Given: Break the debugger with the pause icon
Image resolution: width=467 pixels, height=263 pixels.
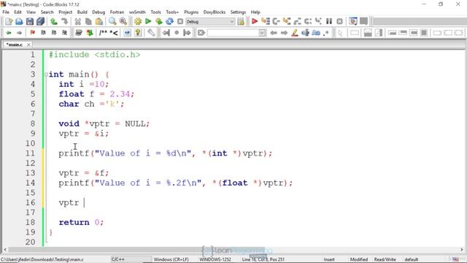Looking at the screenshot, I should coord(329,21).
